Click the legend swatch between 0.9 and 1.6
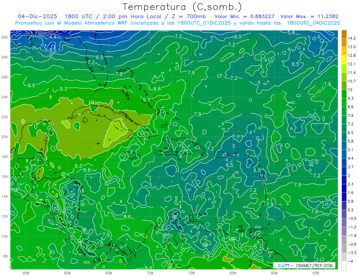The height and width of the screenshot is (277, 358). [344, 197]
